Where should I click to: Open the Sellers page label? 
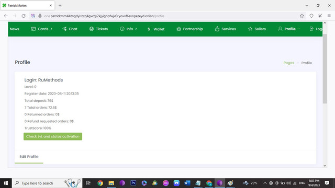260,29
